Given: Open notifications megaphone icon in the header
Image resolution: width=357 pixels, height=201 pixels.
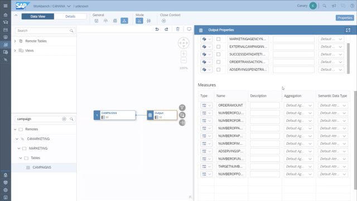Looking at the screenshot, I should click(334, 6).
